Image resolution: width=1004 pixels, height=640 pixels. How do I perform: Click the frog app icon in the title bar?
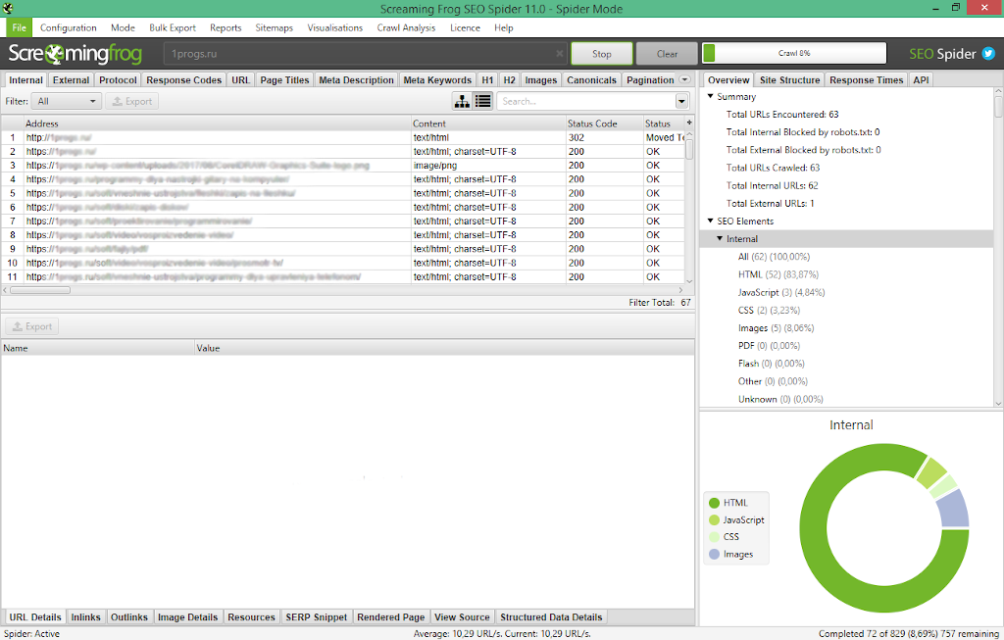point(8,8)
